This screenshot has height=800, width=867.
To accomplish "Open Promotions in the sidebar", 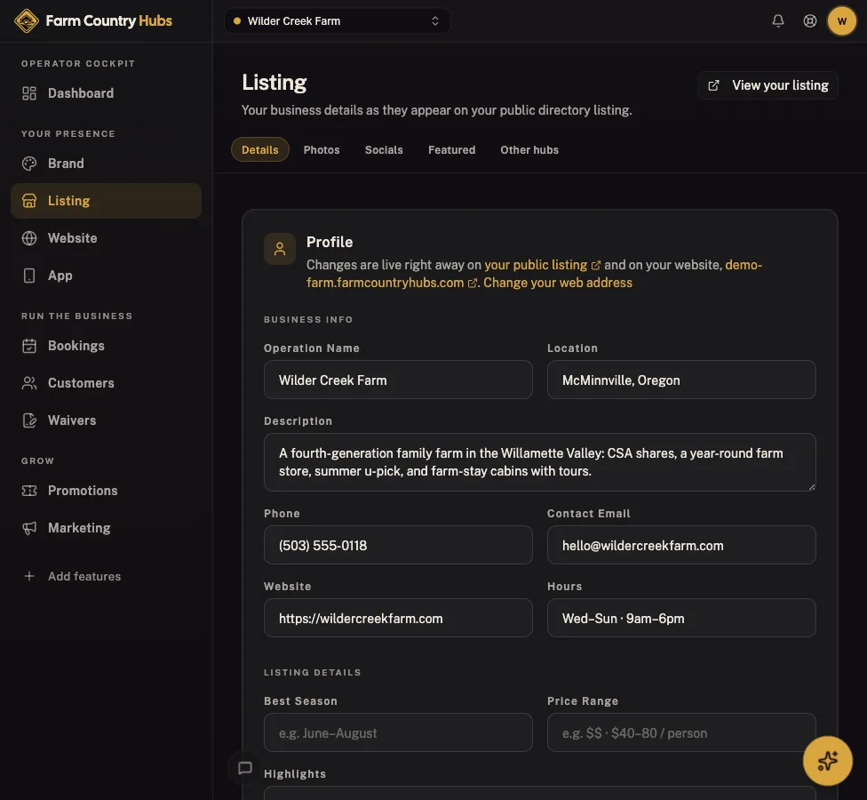I will (x=107, y=491).
